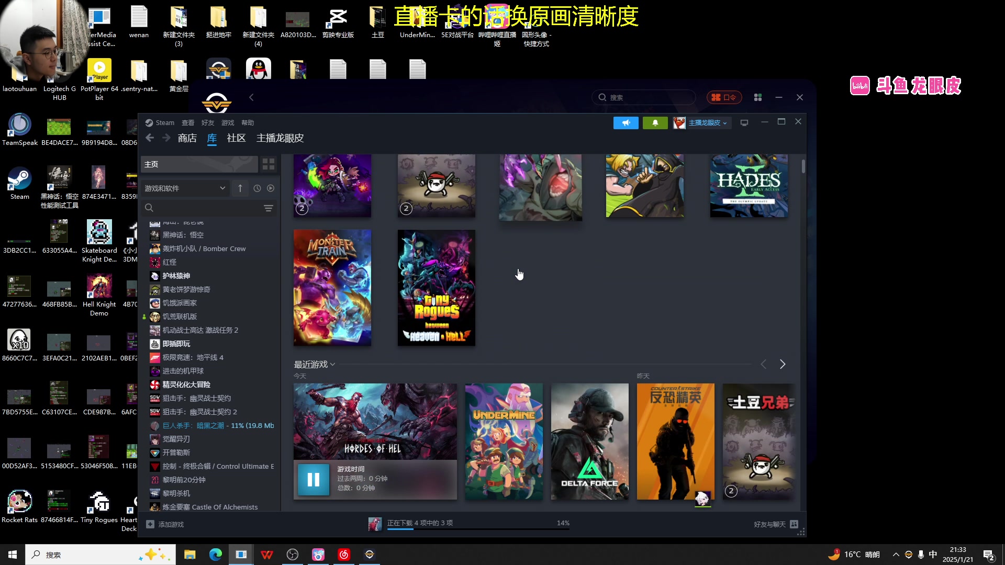Screen dimensions: 1005x565
Task: Open Friends & Chat at bottom right
Action: pos(776,524)
